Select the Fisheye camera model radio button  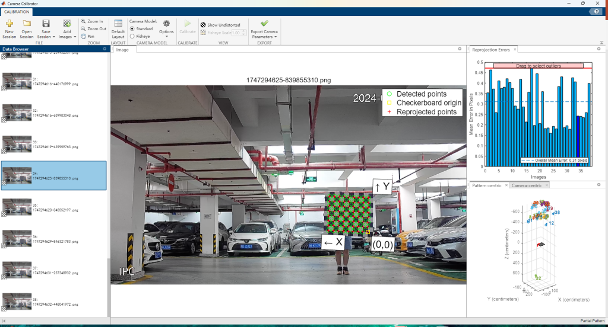coord(132,36)
